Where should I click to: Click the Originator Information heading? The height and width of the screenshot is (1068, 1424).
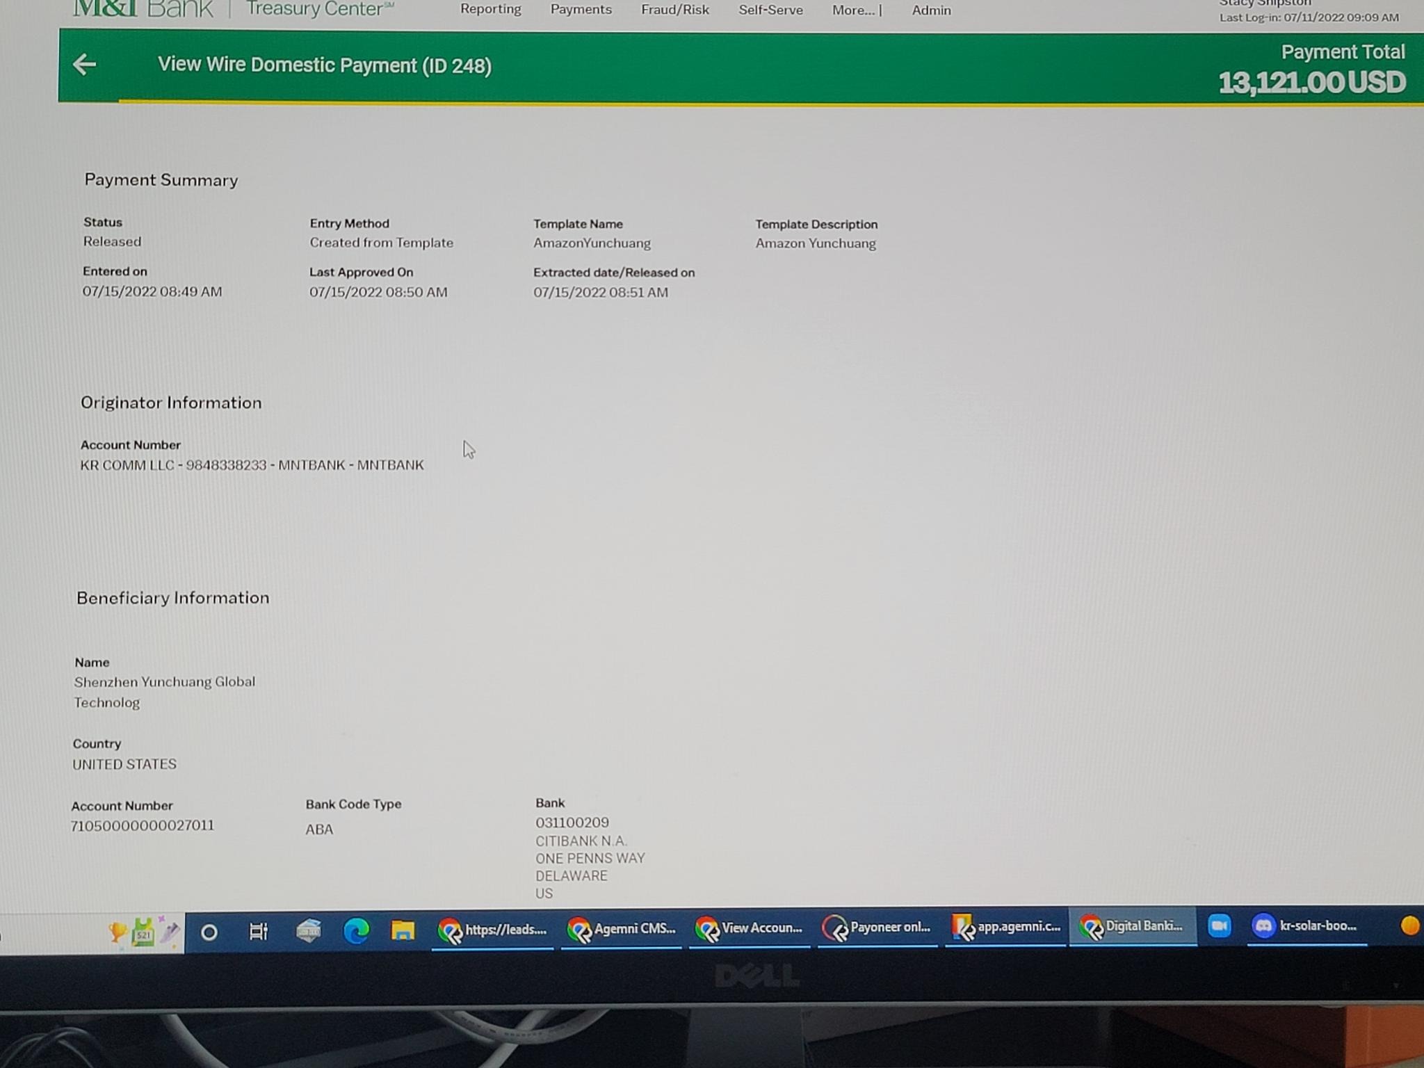[171, 403]
